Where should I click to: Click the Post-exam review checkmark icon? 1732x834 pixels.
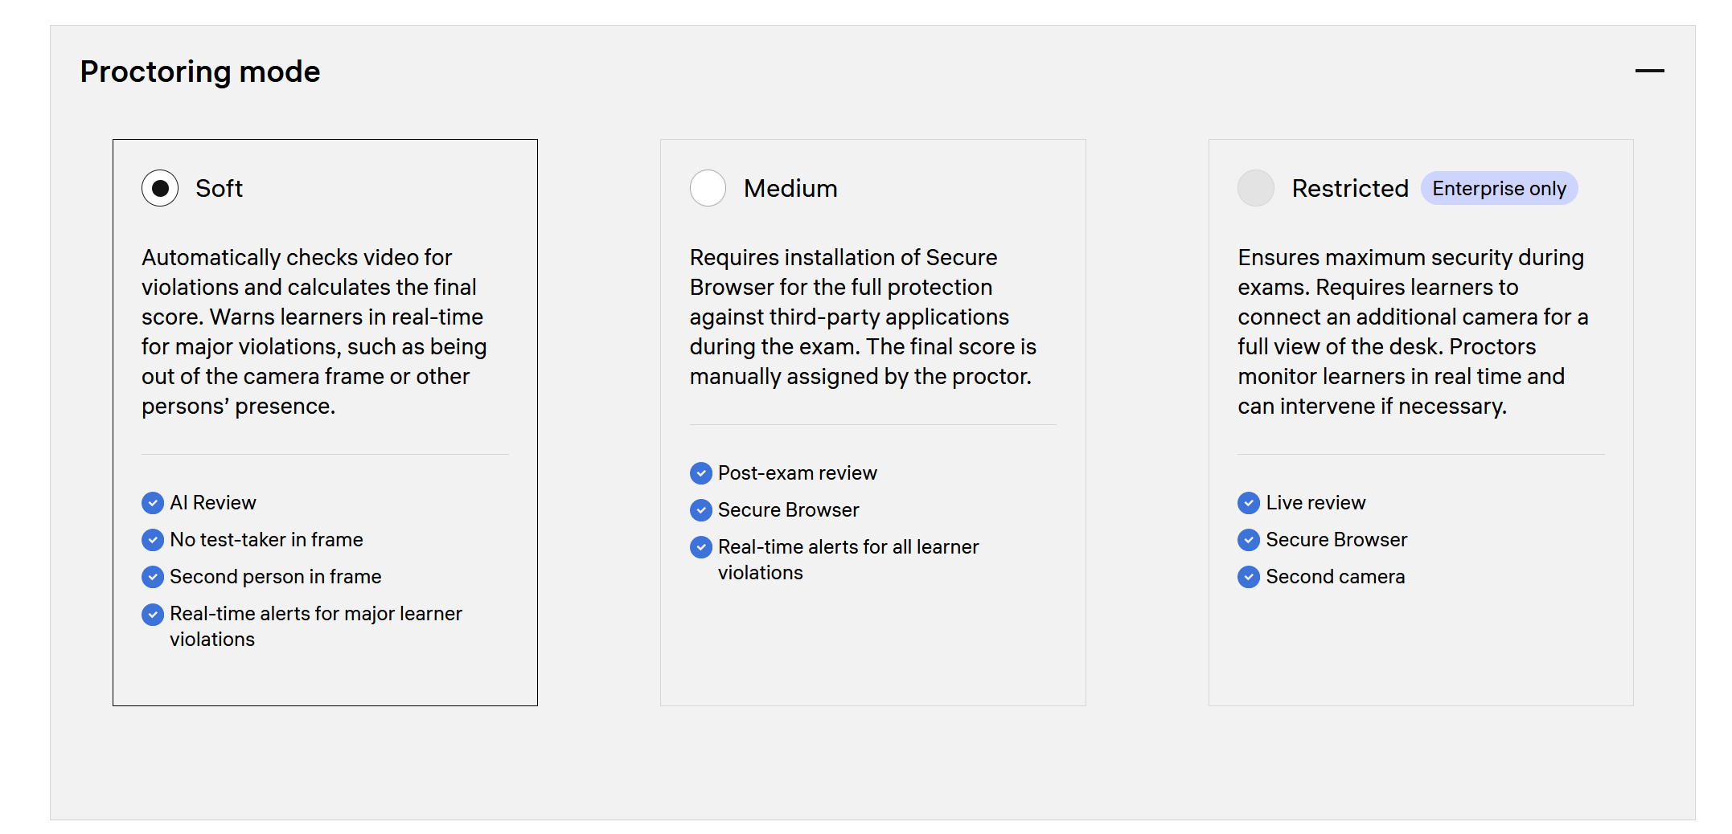(701, 473)
